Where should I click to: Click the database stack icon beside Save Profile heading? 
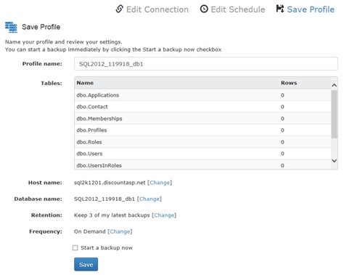tap(11, 27)
